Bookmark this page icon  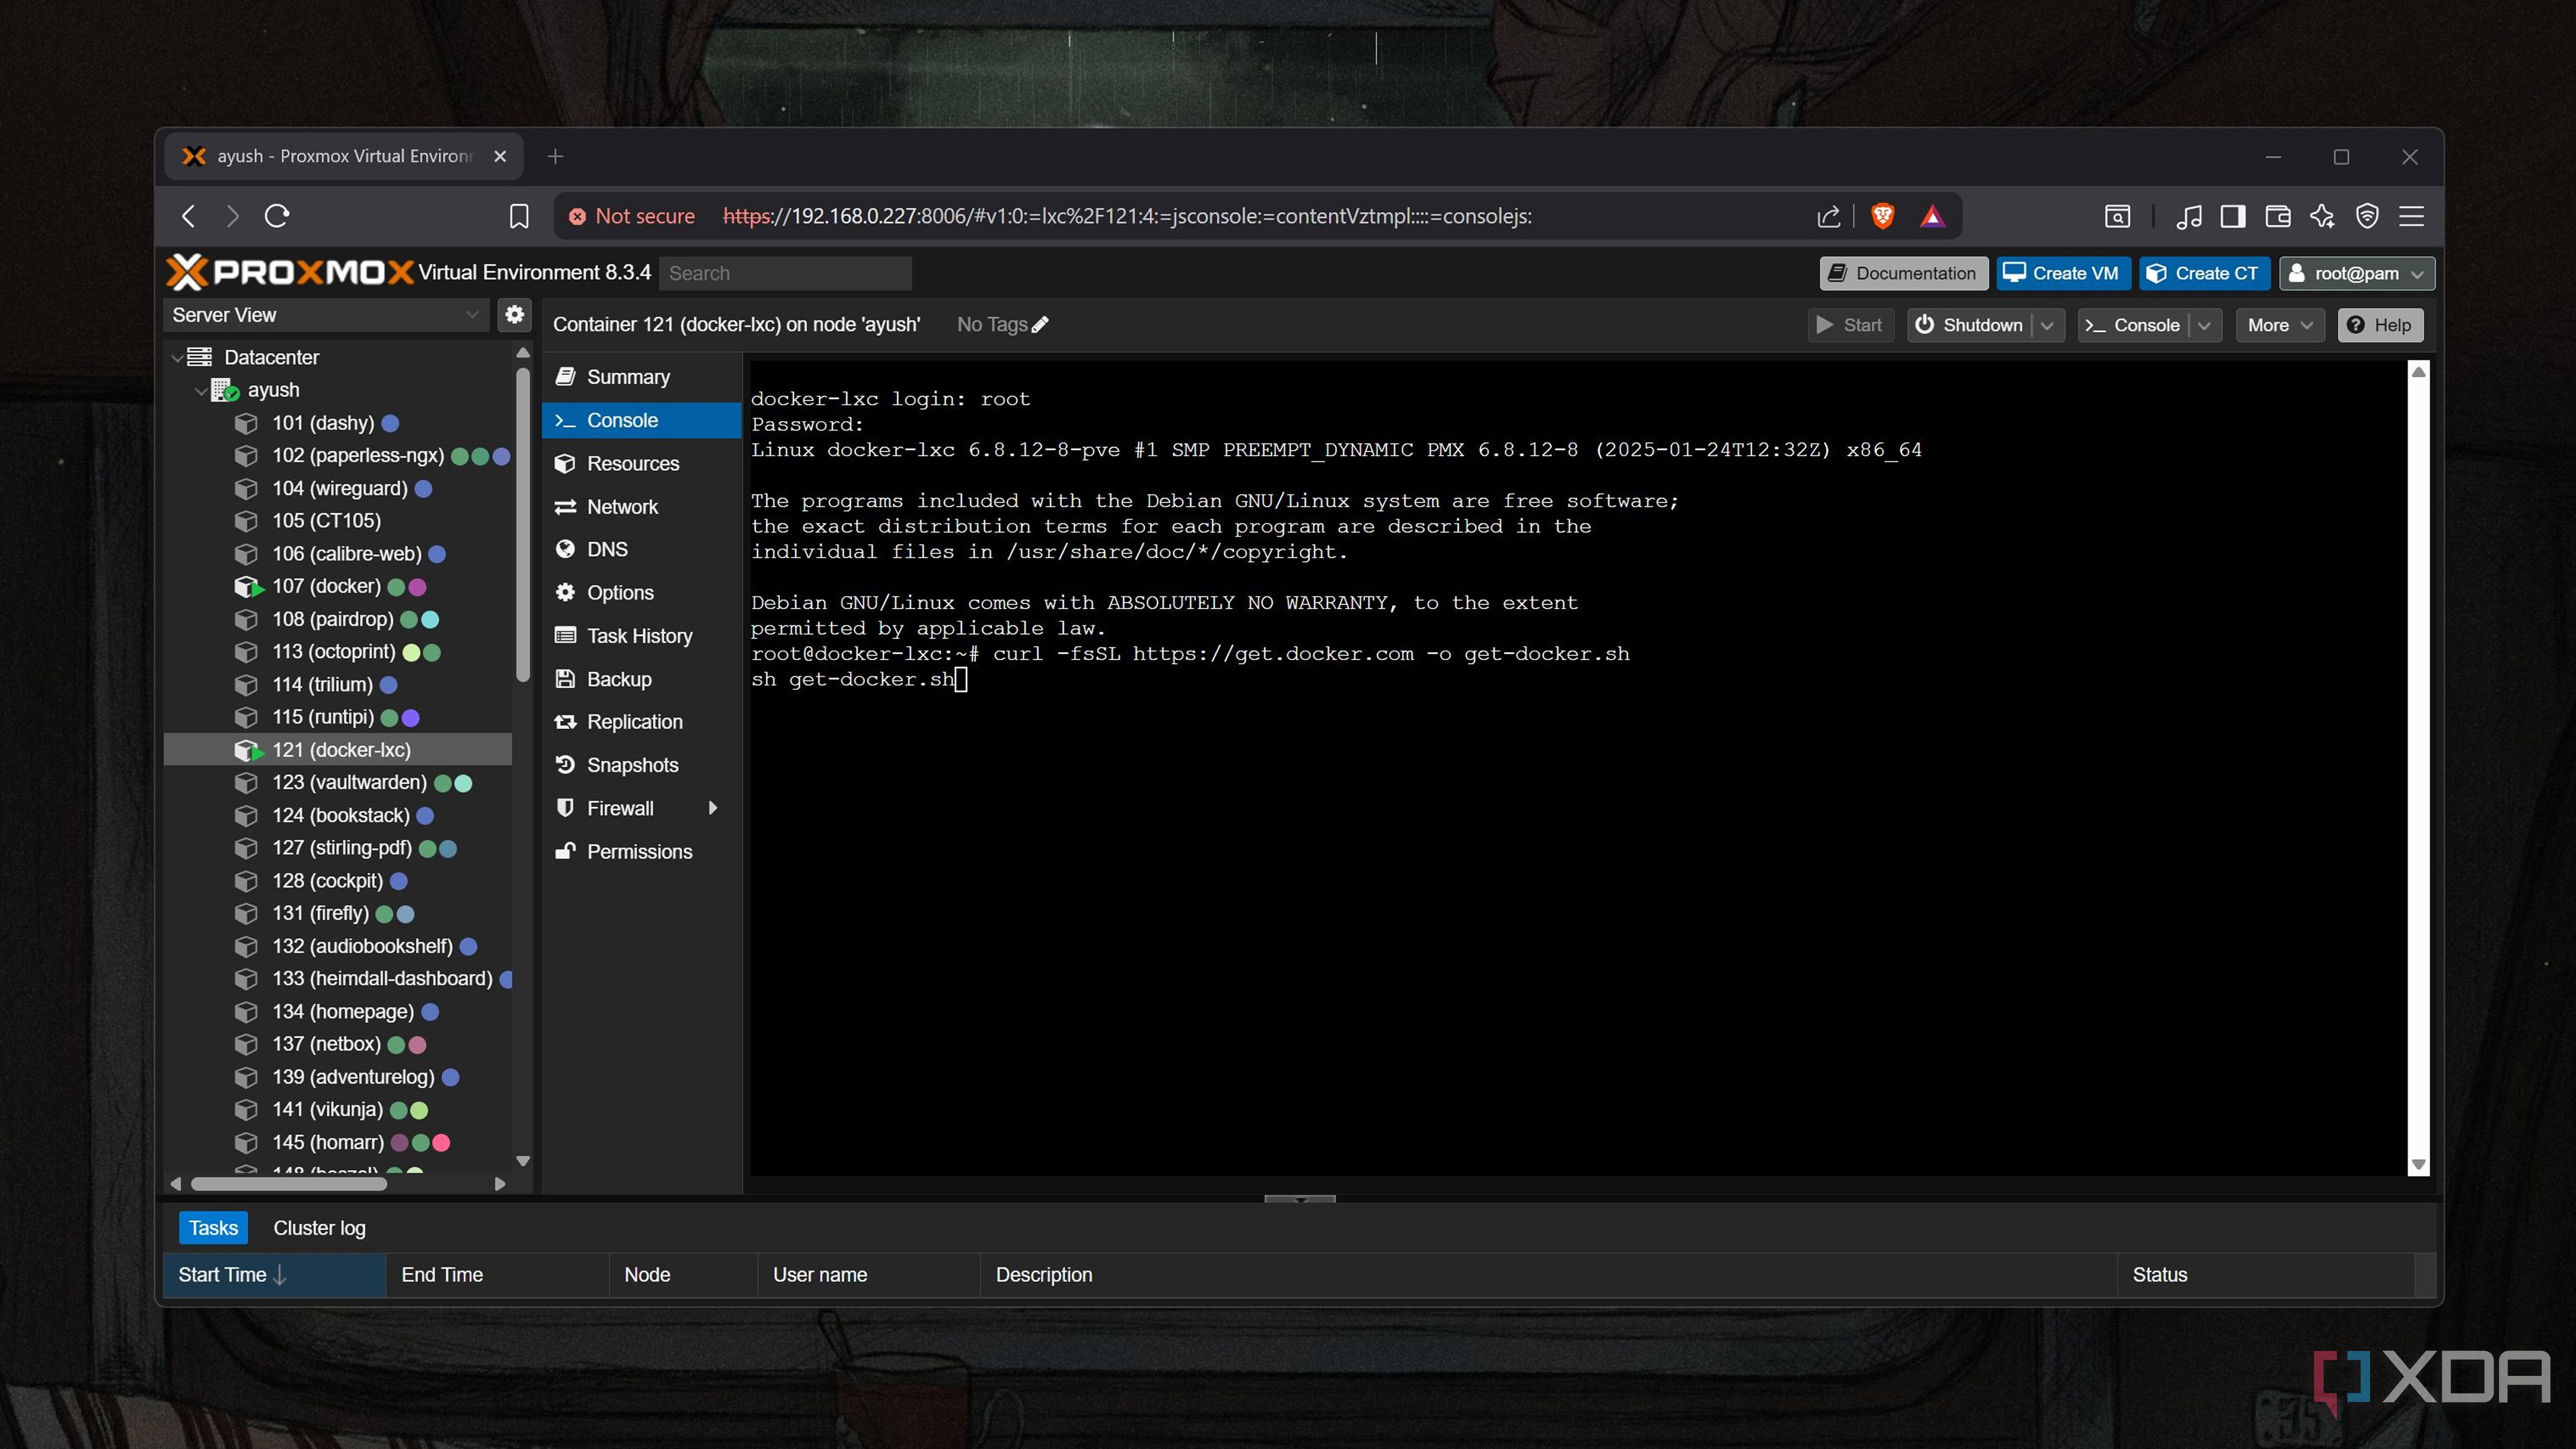(x=518, y=216)
